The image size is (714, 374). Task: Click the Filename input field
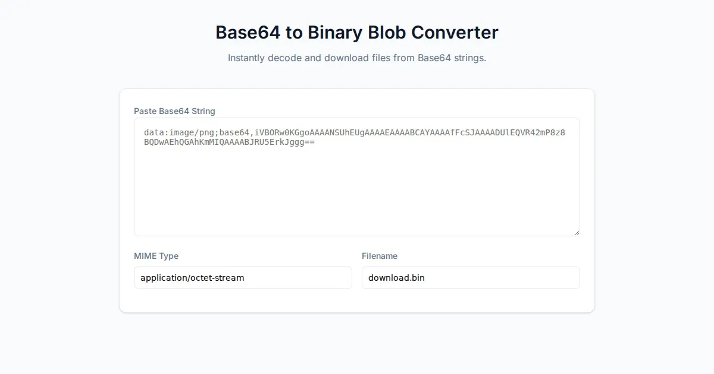coord(471,277)
